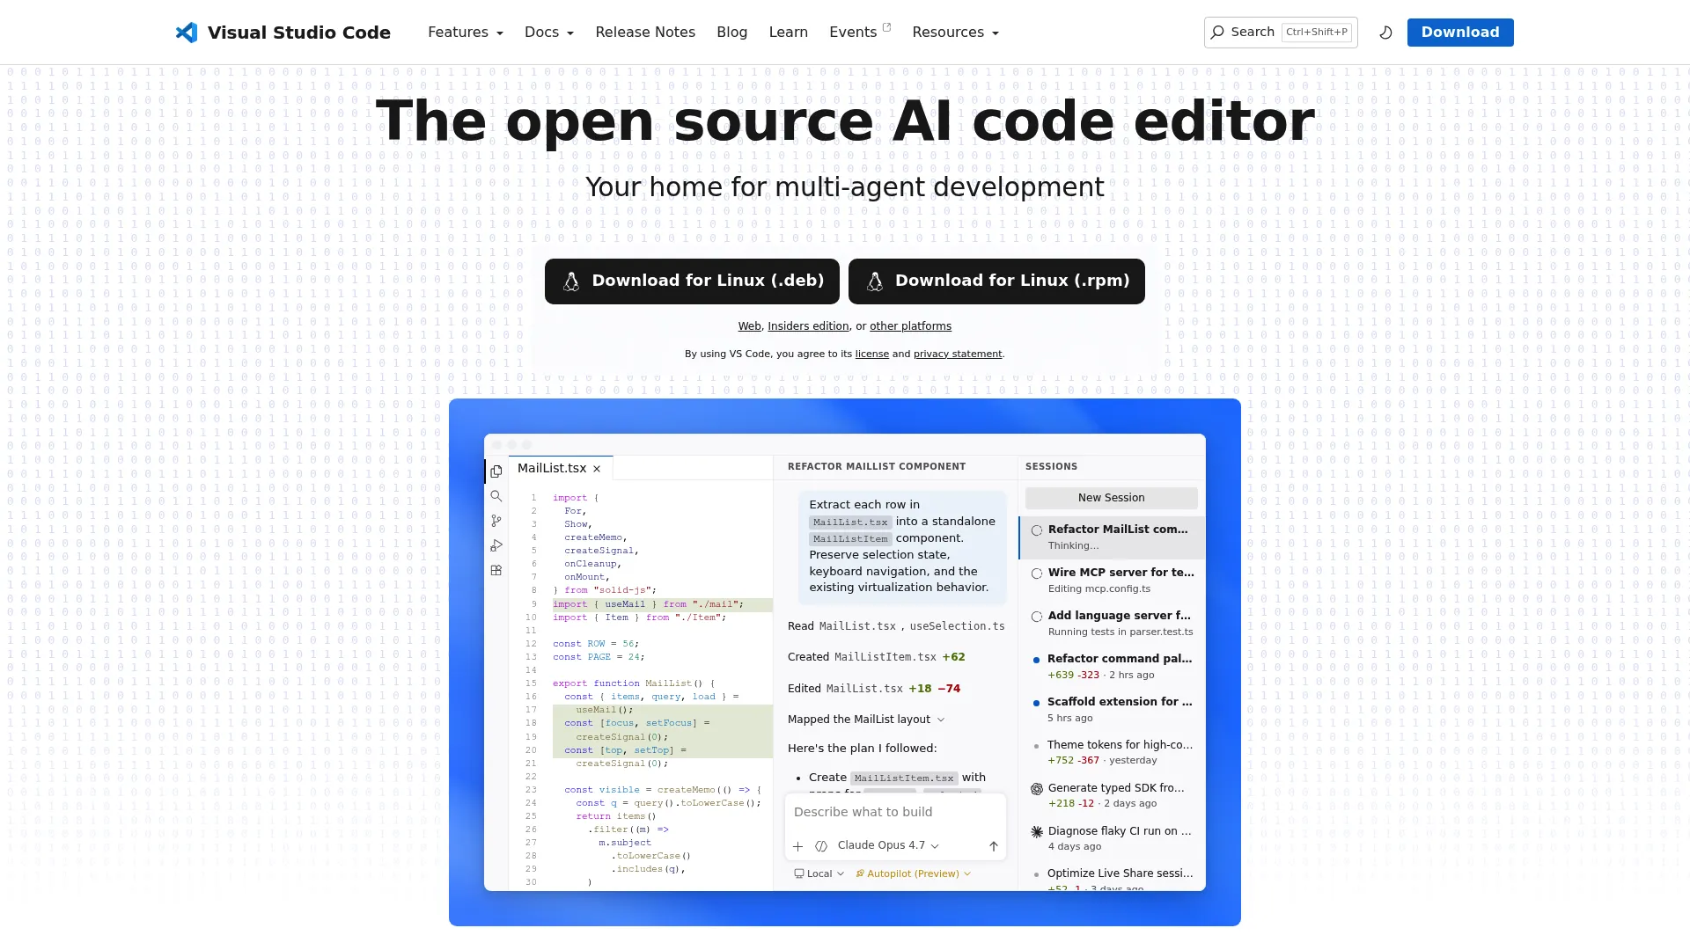Screen dimensions: 1690x950
Task: Click the Explorer files icon in activity bar
Action: tap(496, 471)
